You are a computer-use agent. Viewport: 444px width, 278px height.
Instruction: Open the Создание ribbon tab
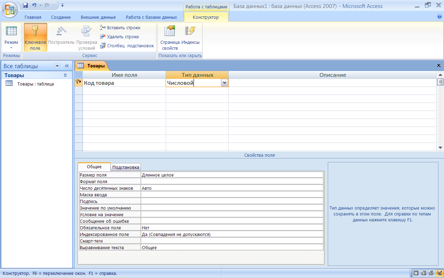pos(61,17)
